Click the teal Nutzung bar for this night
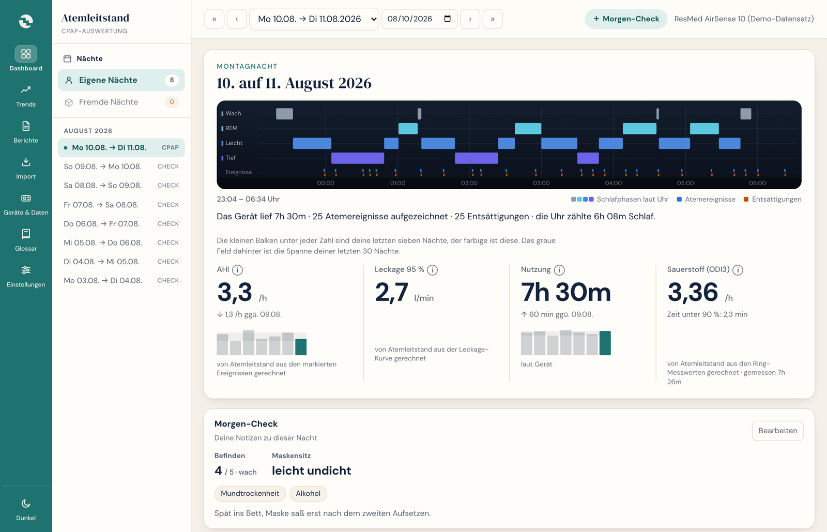 tap(605, 343)
